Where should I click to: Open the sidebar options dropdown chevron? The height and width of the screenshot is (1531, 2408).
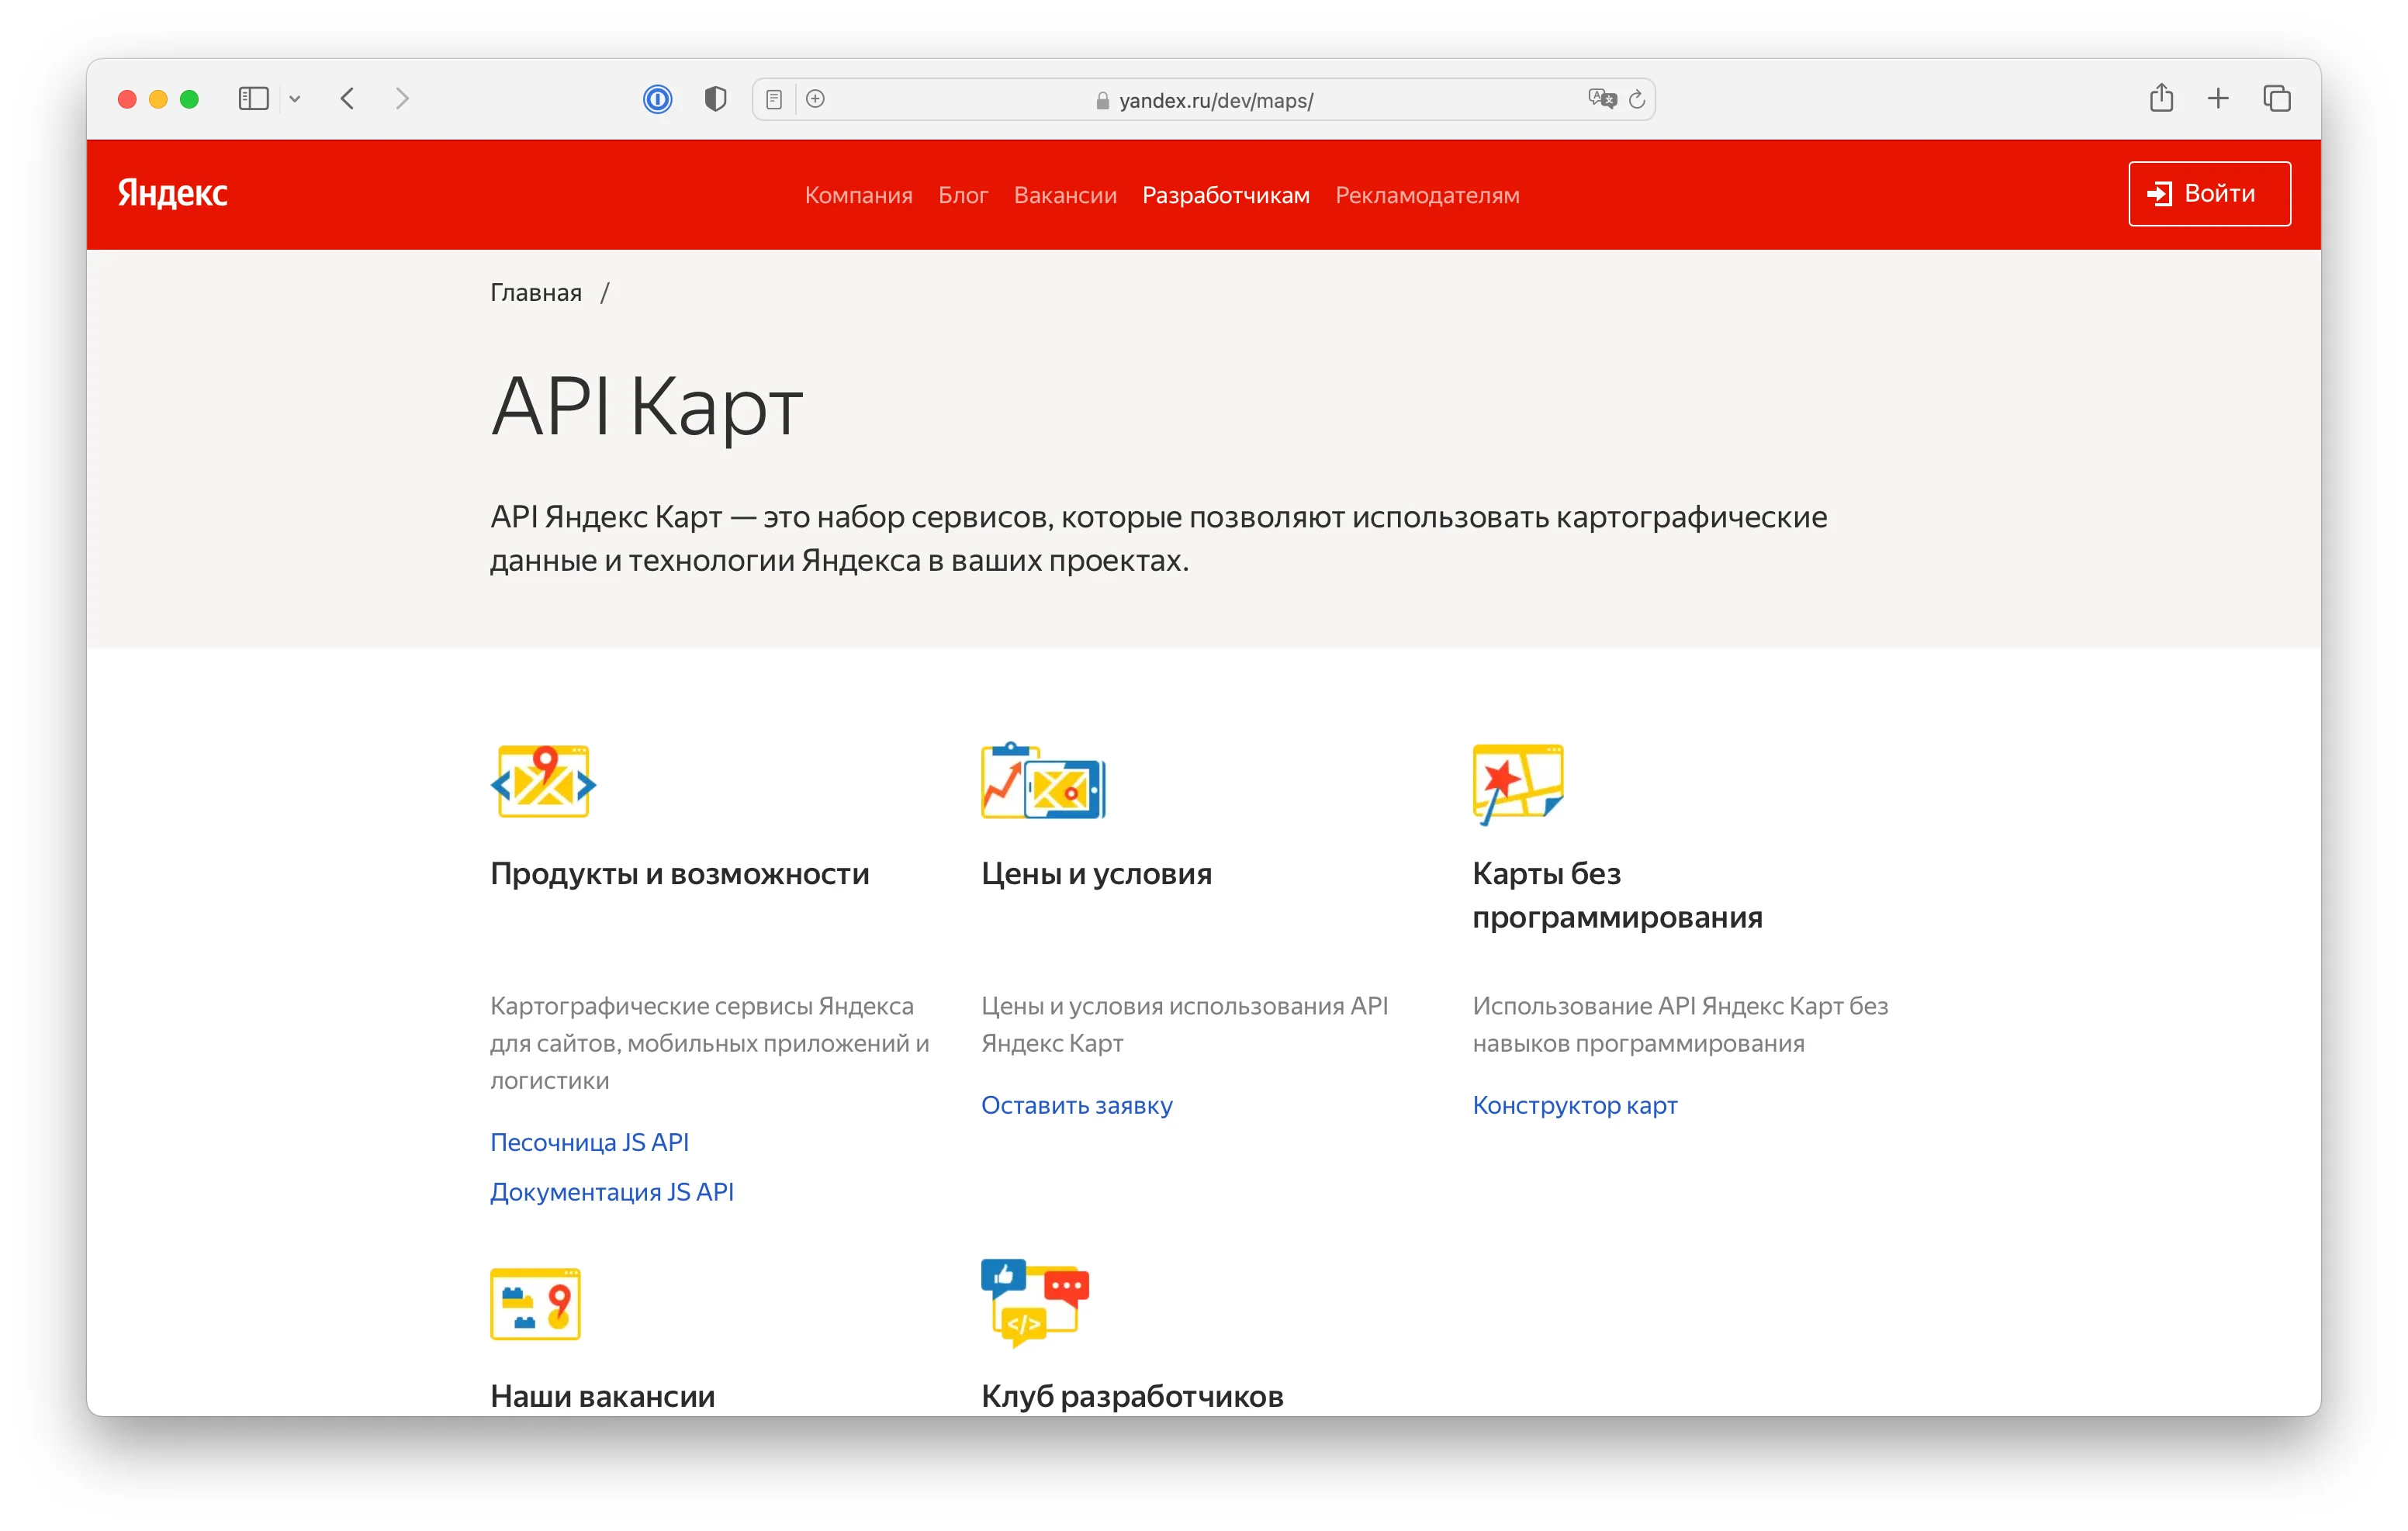coord(295,99)
